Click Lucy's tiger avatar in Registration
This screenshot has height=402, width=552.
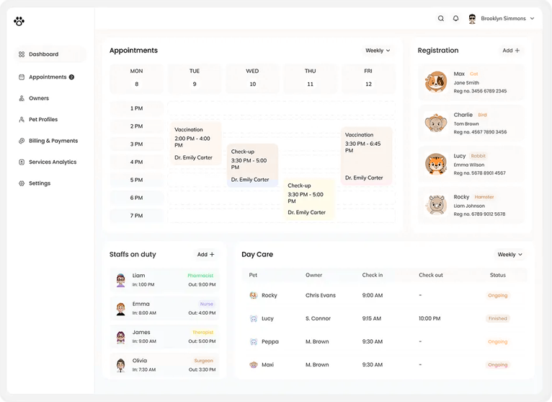click(x=435, y=164)
